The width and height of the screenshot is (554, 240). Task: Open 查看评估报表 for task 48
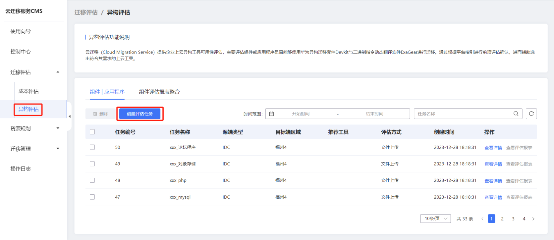coord(519,181)
